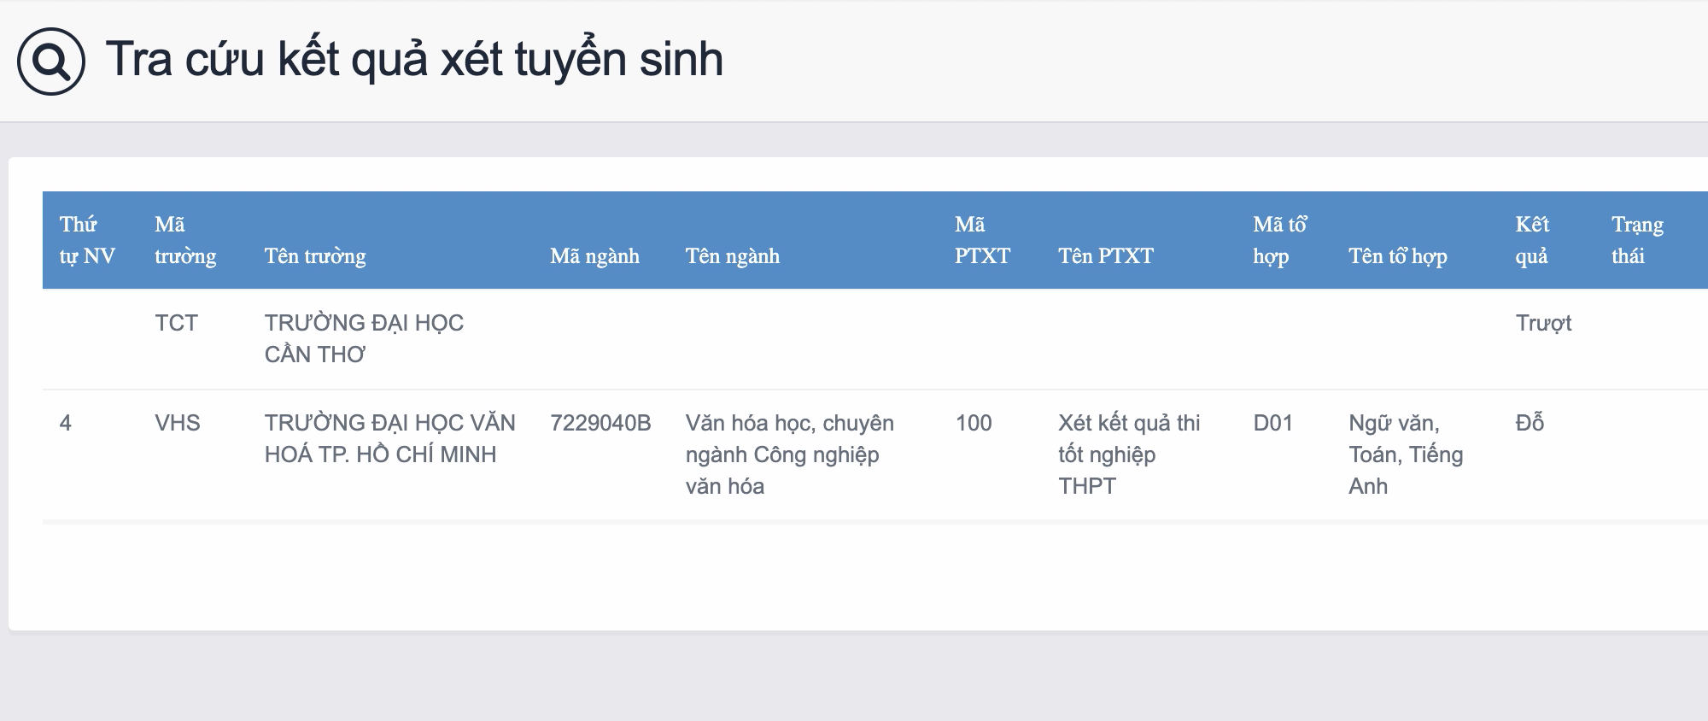Click the Mã PTXT column header
1708x721 pixels.
coord(982,240)
